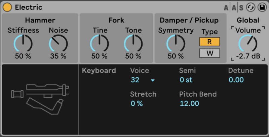Image resolution: width=269 pixels, height=137 pixels.
Task: Click the Stretch 0 % value field
Action: [x=137, y=103]
